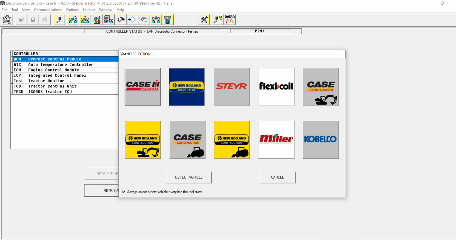The image size is (456, 240).
Task: Select New Holland Construction skid steer tile
Action: pyautogui.click(x=232, y=140)
